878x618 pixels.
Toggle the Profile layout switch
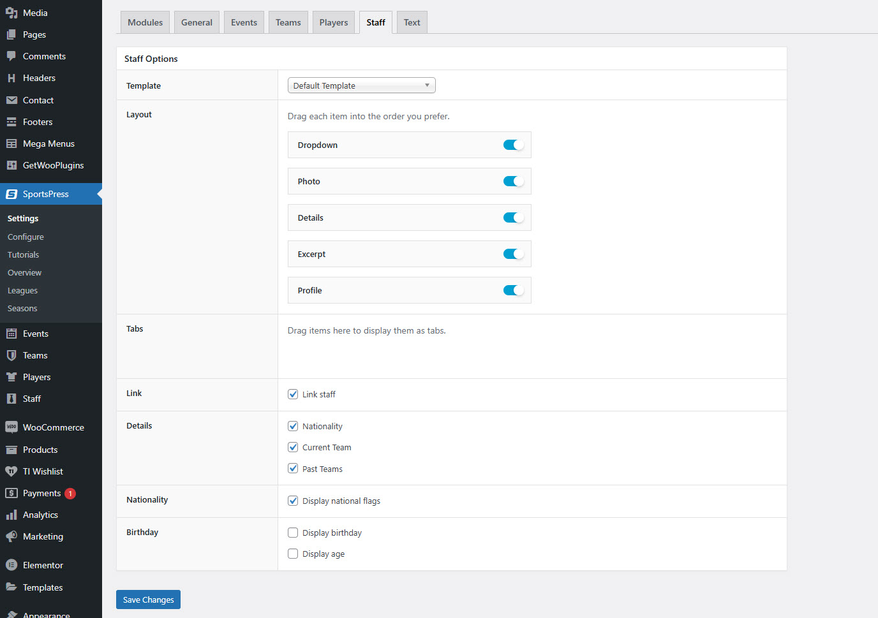tap(514, 290)
